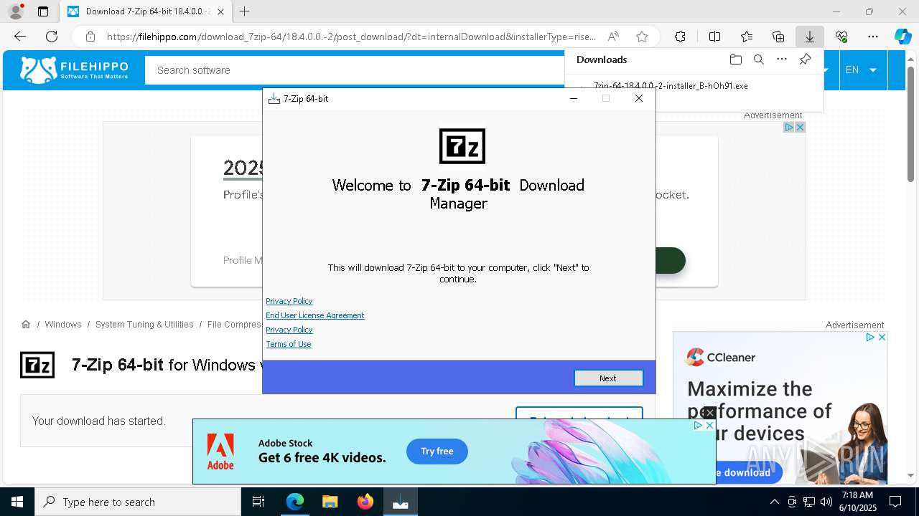Click the FileHippo logo
The height and width of the screenshot is (516, 919).
point(74,70)
